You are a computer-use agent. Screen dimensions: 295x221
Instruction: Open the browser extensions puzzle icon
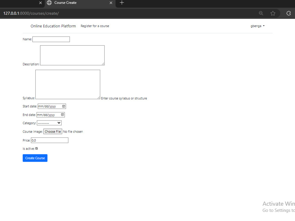pos(289,13)
